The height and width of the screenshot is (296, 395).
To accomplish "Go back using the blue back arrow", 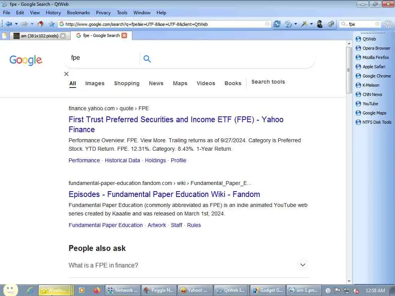I will pyautogui.click(x=9, y=24).
